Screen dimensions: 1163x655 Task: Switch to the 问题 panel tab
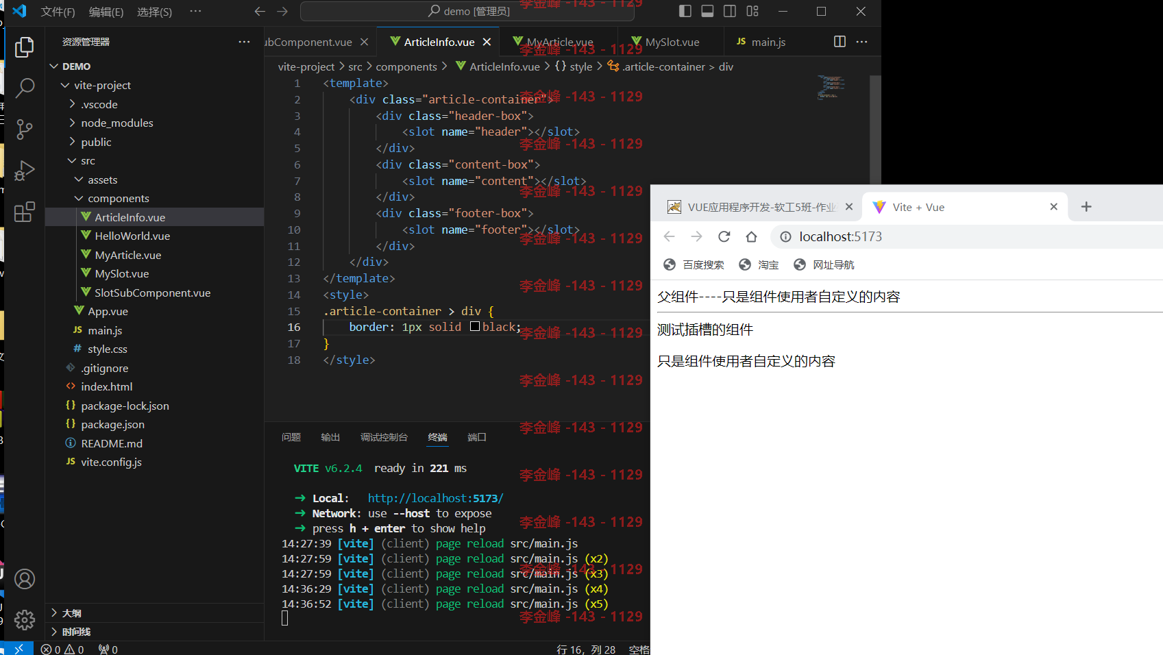(x=291, y=437)
